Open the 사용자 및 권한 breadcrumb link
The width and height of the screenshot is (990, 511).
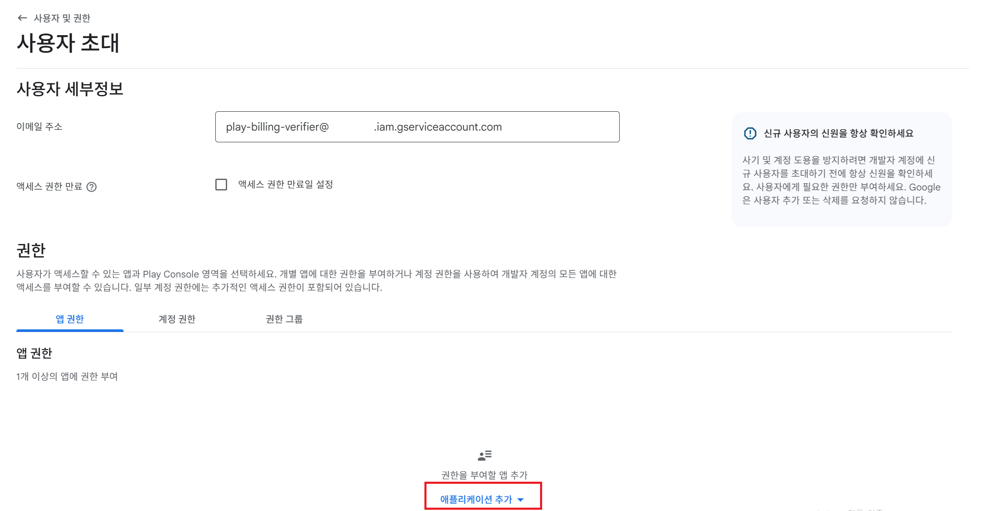[x=62, y=18]
